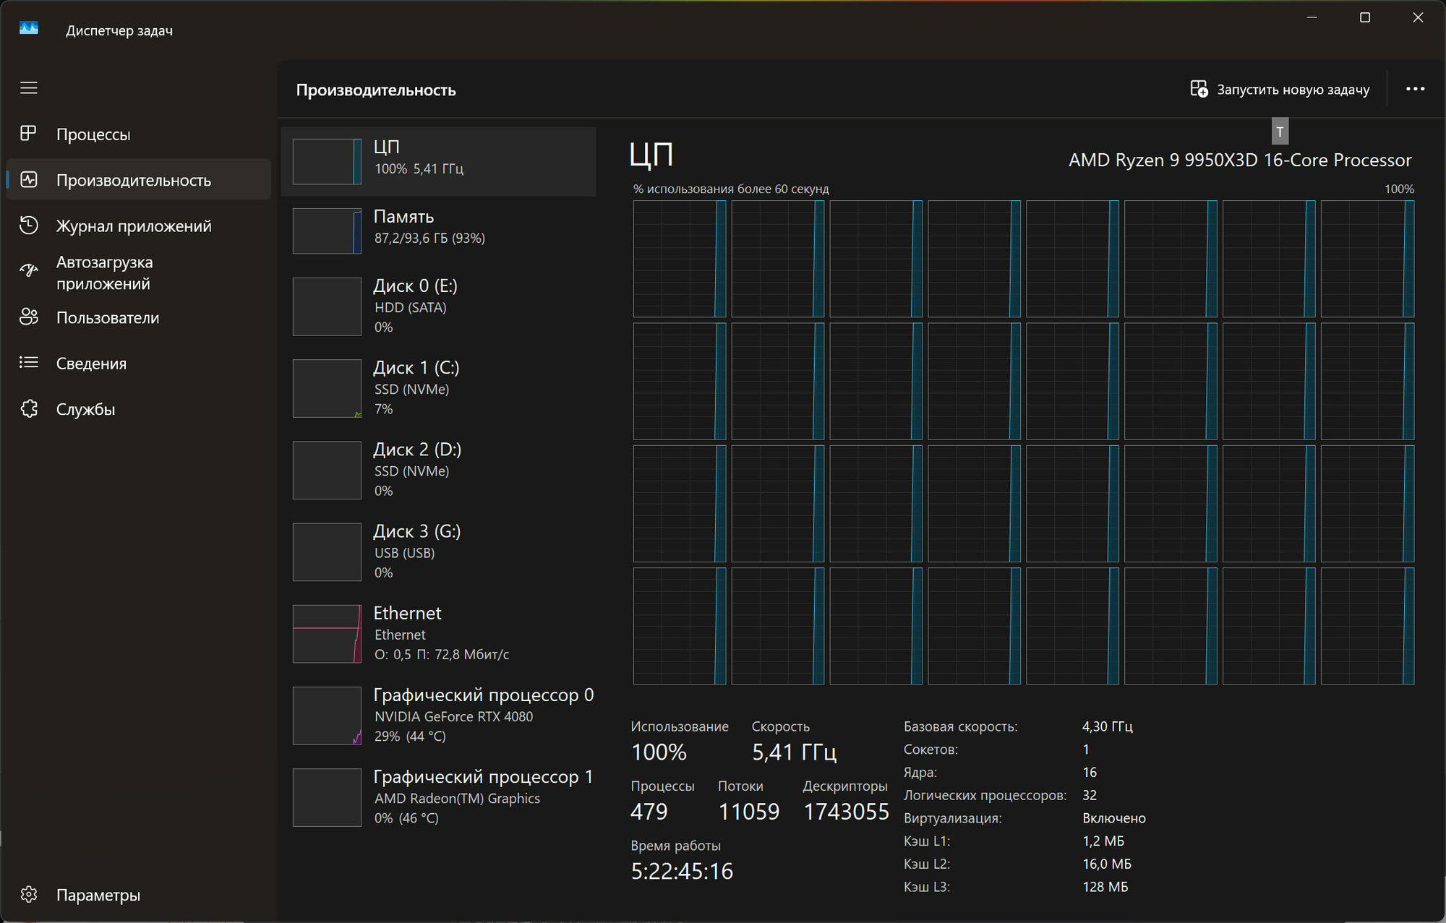Select Диск 0 (E:) HDD item
The image size is (1446, 923).
(x=438, y=306)
